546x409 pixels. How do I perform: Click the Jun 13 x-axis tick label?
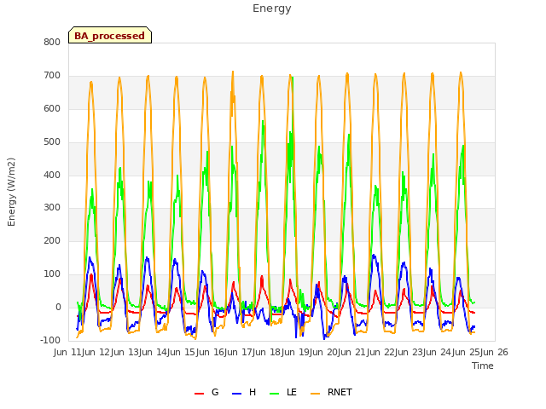tap(125, 352)
